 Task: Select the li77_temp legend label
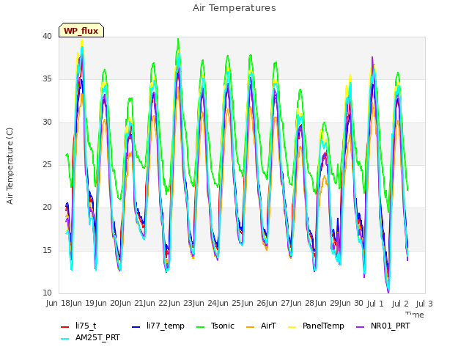point(166,326)
